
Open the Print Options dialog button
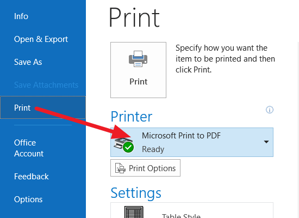point(145,168)
